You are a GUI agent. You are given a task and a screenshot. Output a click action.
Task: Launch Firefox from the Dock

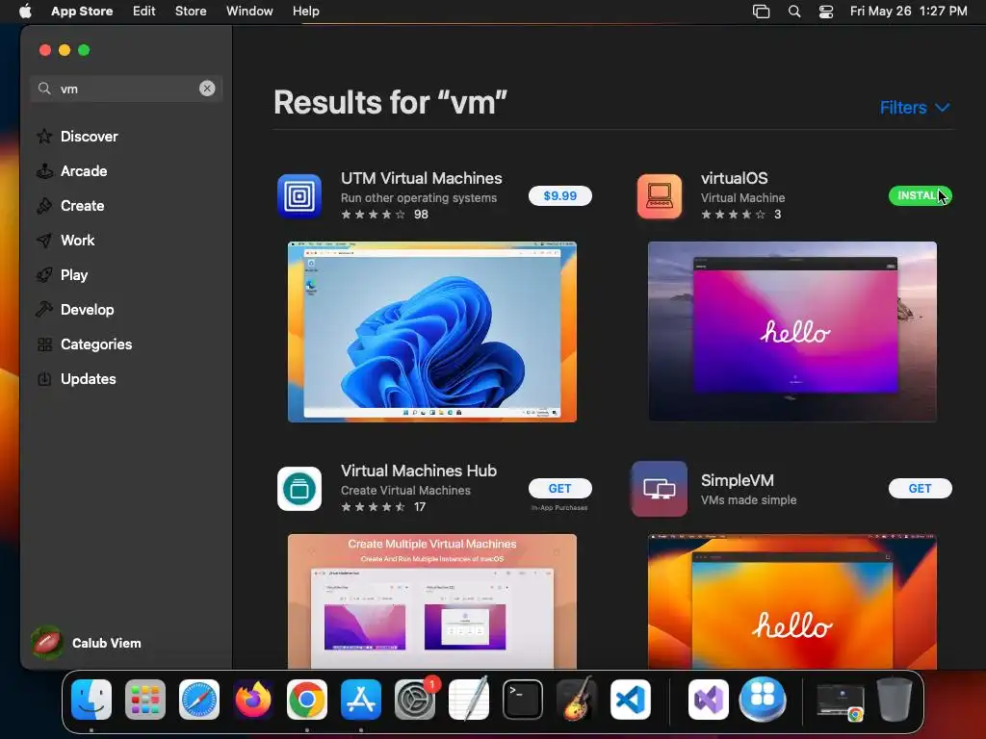[x=253, y=700]
